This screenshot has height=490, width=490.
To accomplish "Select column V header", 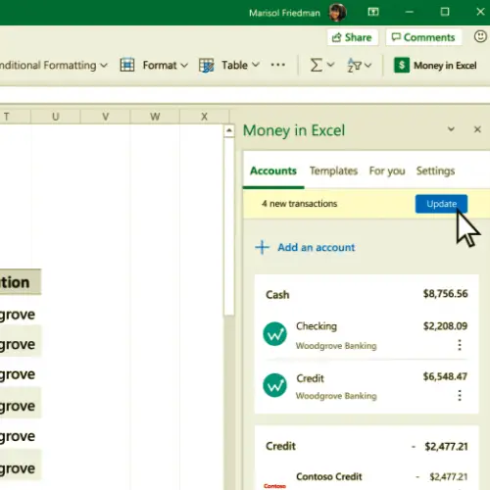I will point(105,117).
